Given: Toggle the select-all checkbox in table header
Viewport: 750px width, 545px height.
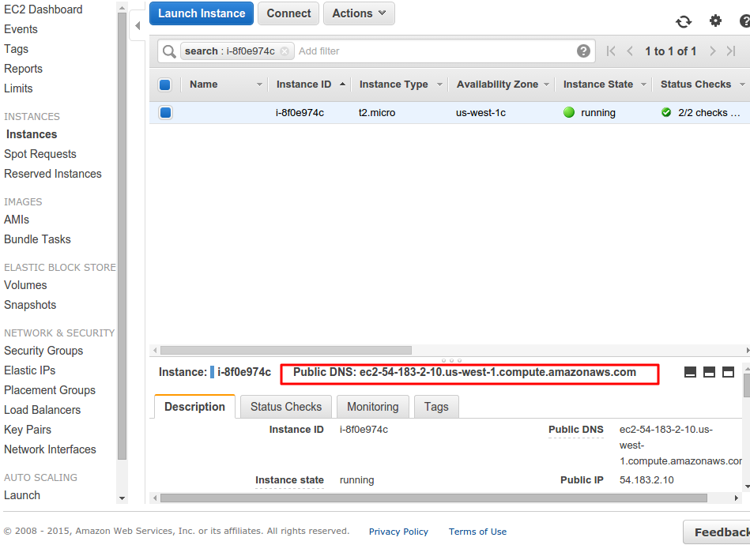Looking at the screenshot, I should tap(165, 85).
